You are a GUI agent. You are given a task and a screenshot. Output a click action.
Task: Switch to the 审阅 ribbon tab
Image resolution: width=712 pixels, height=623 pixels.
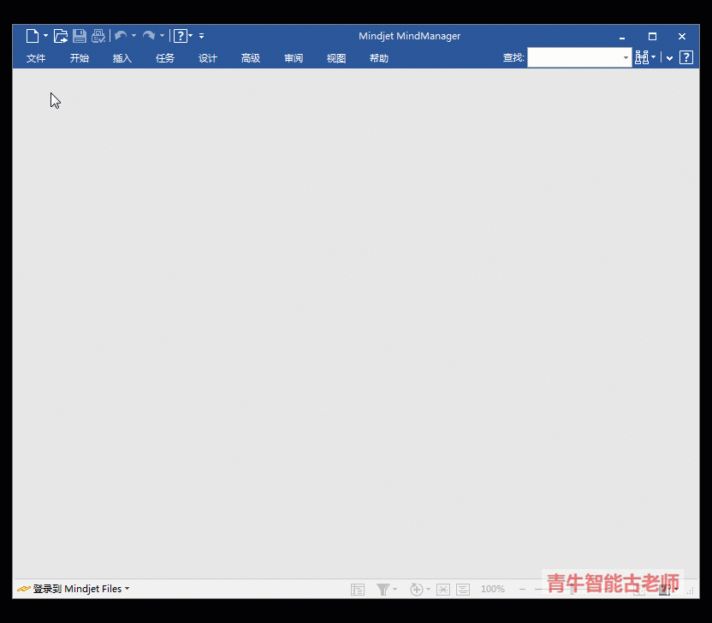coord(294,58)
